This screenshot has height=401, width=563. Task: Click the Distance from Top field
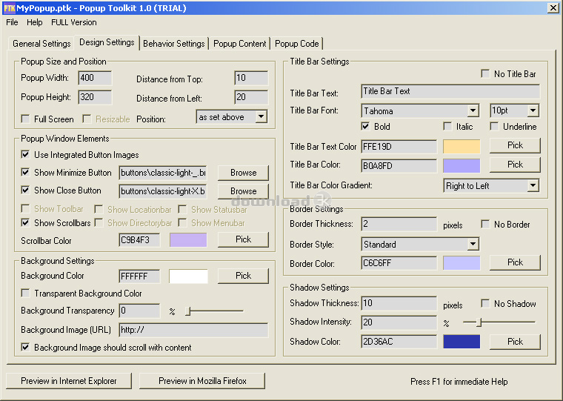[x=251, y=78]
